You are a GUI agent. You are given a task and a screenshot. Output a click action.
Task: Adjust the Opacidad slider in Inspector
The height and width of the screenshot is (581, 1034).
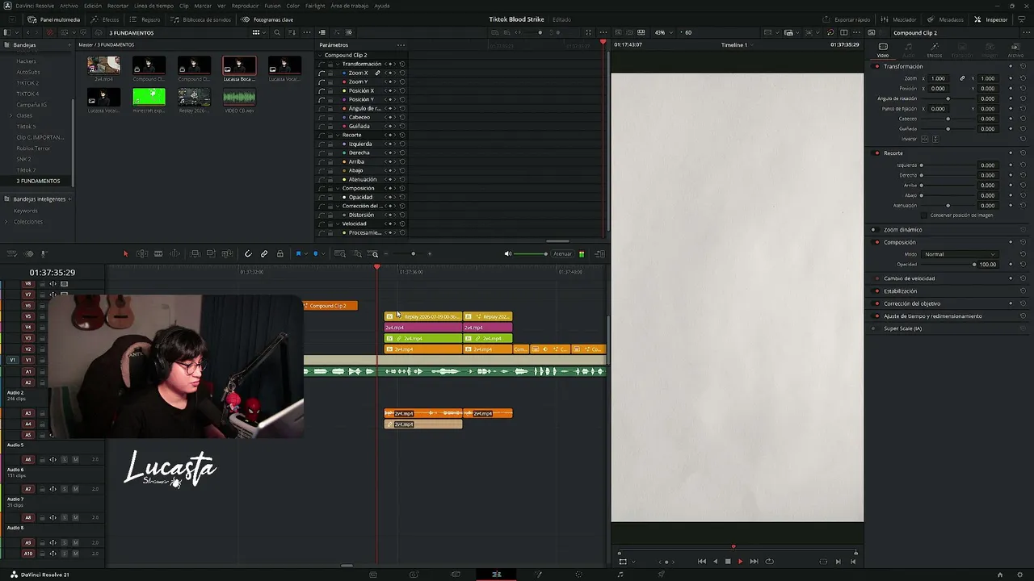pos(948,265)
